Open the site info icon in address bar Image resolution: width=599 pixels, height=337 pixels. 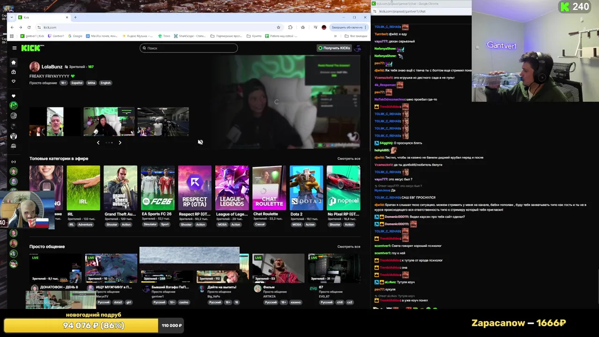coord(39,27)
